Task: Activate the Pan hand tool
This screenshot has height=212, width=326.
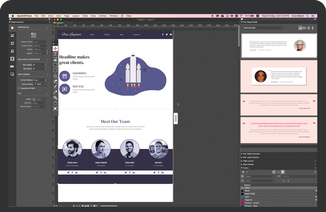Action: [x=55, y=103]
